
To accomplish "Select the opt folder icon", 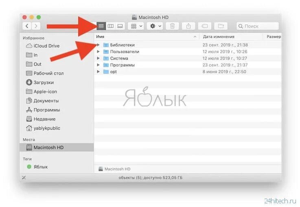I will click(x=106, y=72).
